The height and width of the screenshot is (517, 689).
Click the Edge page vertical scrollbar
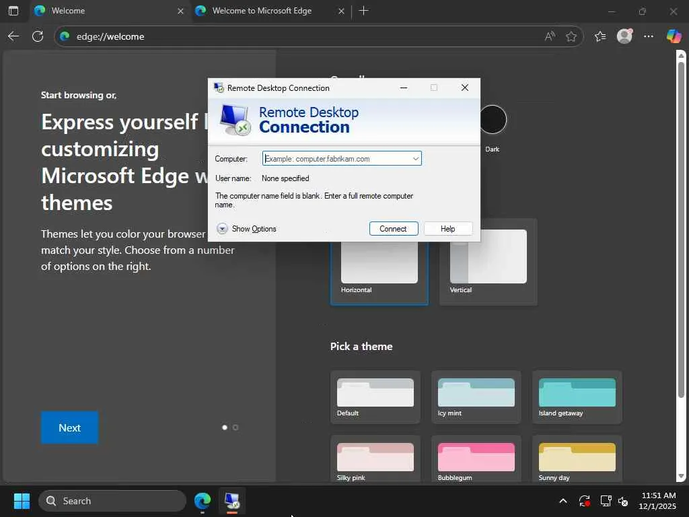pyautogui.click(x=681, y=229)
